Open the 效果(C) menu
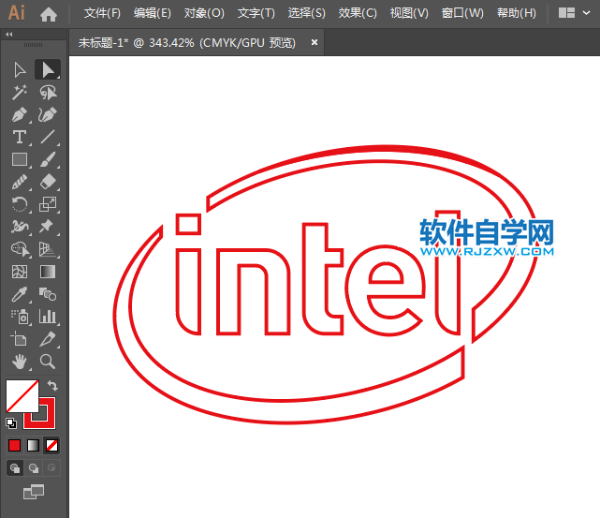Image resolution: width=600 pixels, height=518 pixels. click(358, 13)
